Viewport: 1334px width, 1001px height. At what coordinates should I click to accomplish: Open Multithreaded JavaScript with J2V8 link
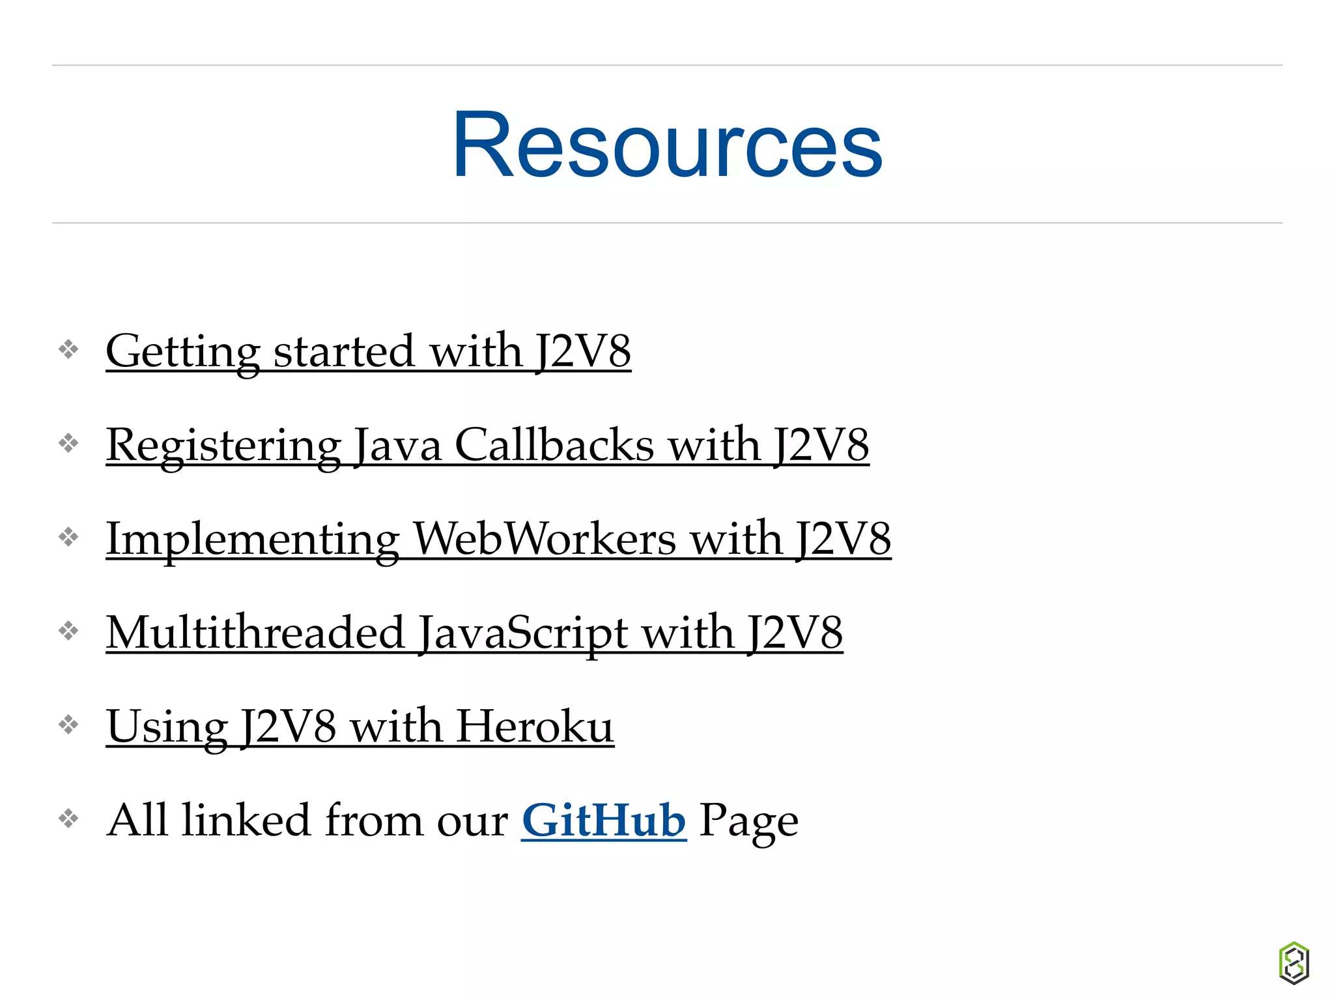coord(474,633)
